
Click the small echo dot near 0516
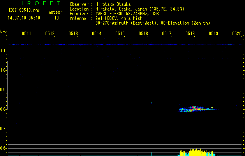[152, 103]
